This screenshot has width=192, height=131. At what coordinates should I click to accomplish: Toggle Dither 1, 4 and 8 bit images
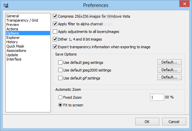55,39
